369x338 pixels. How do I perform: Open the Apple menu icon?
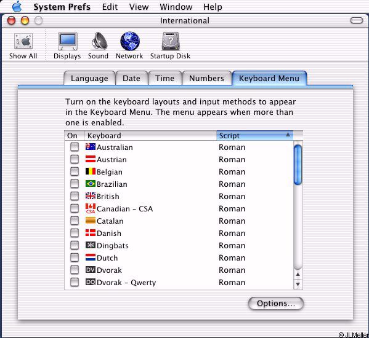pyautogui.click(x=17, y=7)
